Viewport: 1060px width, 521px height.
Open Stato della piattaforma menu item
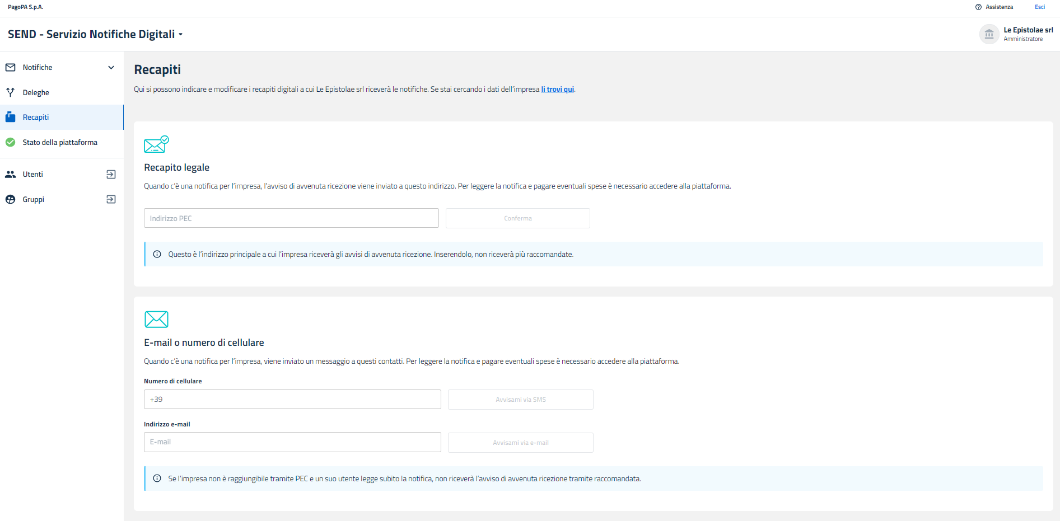click(60, 143)
